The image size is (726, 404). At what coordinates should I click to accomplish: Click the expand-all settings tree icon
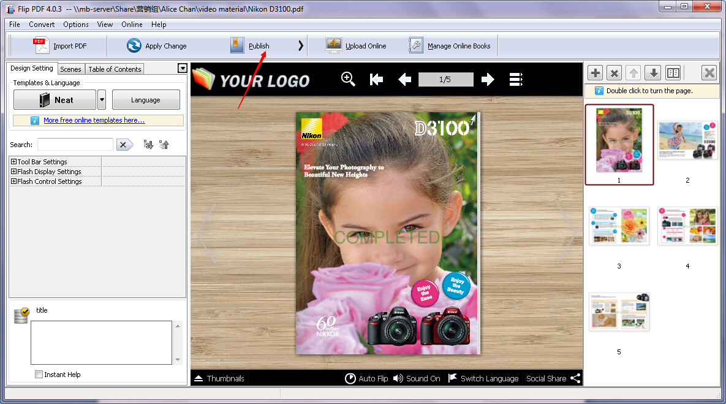pos(148,145)
